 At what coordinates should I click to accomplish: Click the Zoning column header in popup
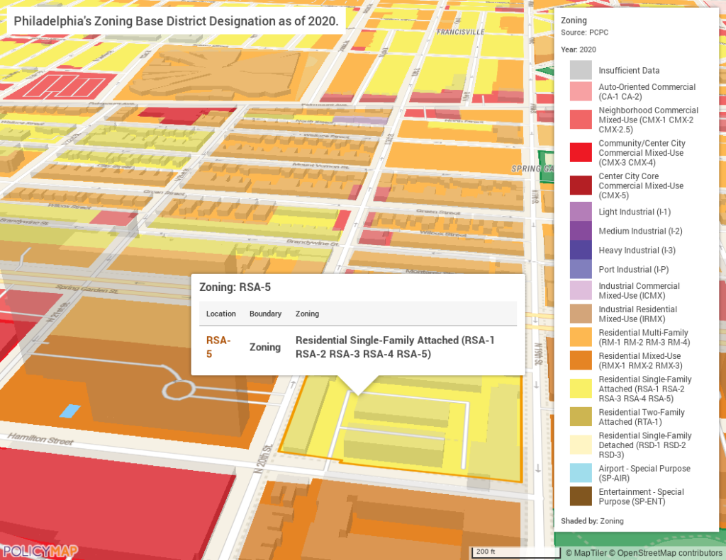click(307, 314)
